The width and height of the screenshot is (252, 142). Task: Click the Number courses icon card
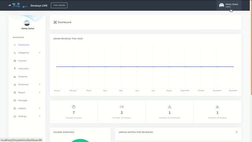point(74,107)
